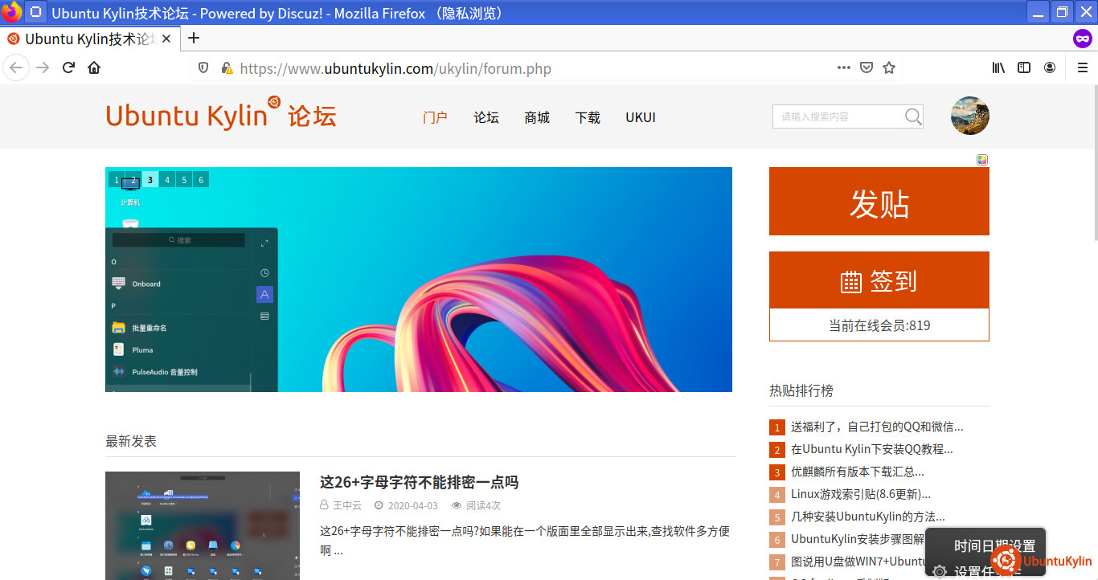1098x580 pixels.
Task: Select carousel slide 6 indicator
Action: [x=201, y=180]
